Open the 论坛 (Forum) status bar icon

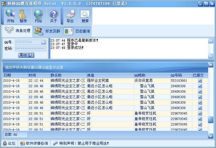tap(9, 143)
